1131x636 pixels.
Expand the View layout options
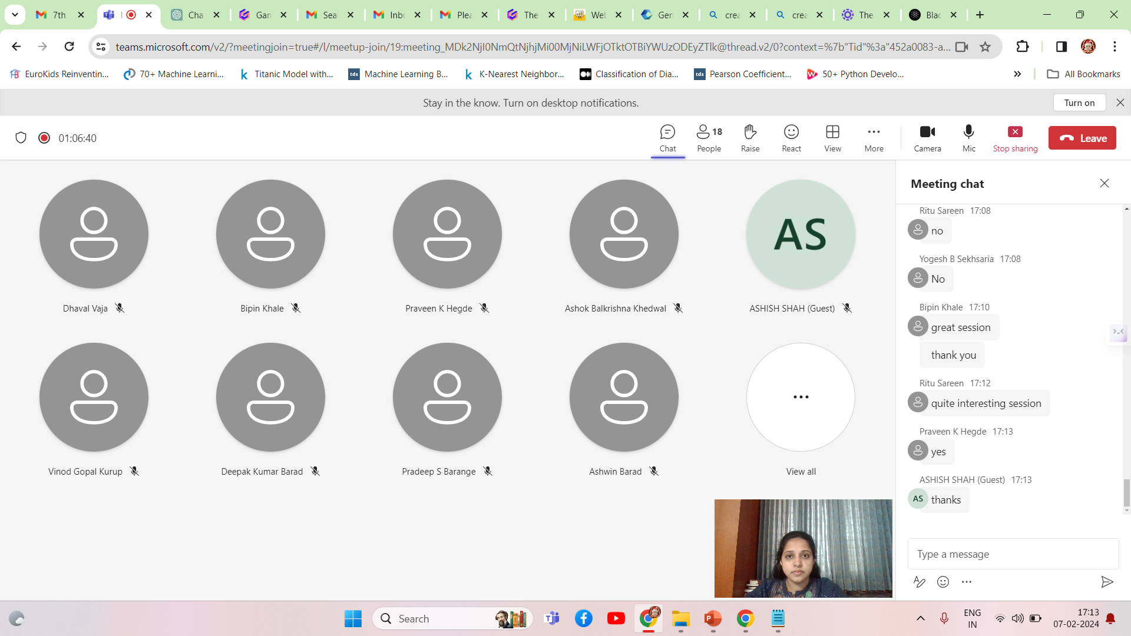(x=832, y=138)
